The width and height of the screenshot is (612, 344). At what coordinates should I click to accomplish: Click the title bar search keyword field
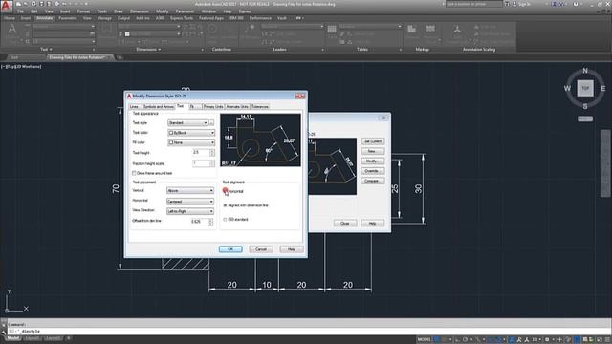474,4
